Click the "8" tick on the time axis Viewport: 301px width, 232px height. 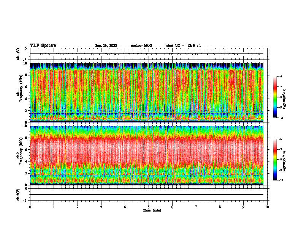(x=220, y=207)
